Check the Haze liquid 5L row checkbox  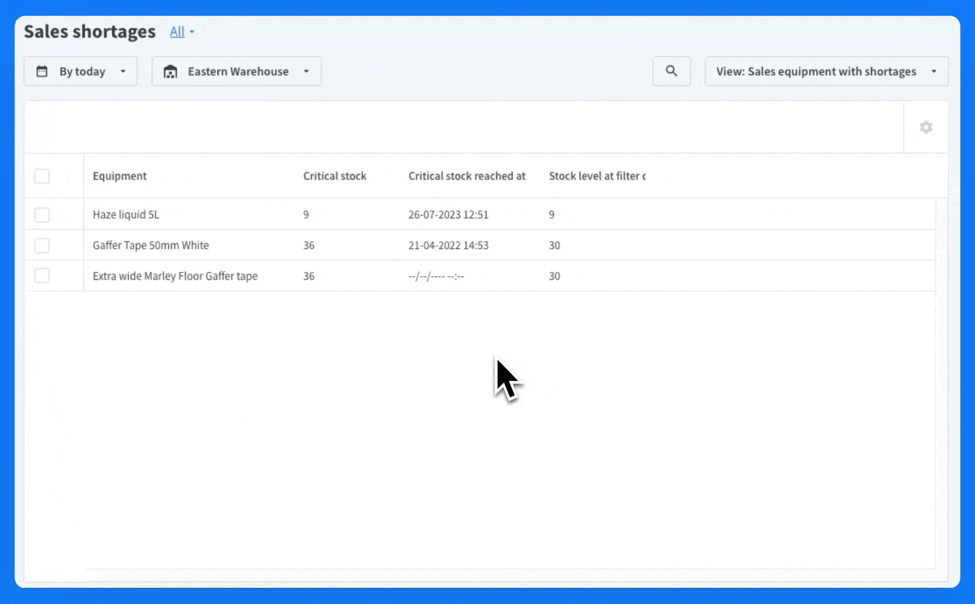tap(42, 215)
